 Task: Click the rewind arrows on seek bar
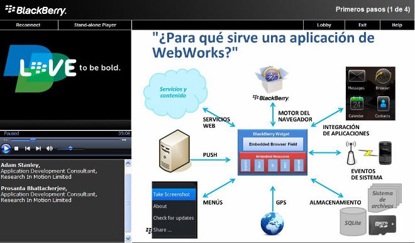pyautogui.click(x=6, y=140)
